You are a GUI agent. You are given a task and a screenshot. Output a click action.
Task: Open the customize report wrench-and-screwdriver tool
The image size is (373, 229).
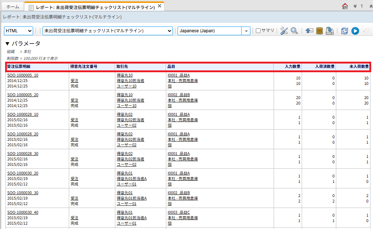pos(284,31)
